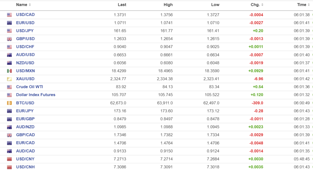Open the USD/CAD pair link
313x170 pixels.
click(25, 15)
